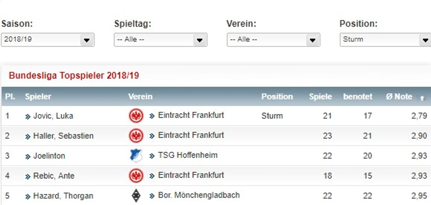The image size is (431, 205).
Task: Expand the Spieltag dropdown
Action: (x=161, y=40)
